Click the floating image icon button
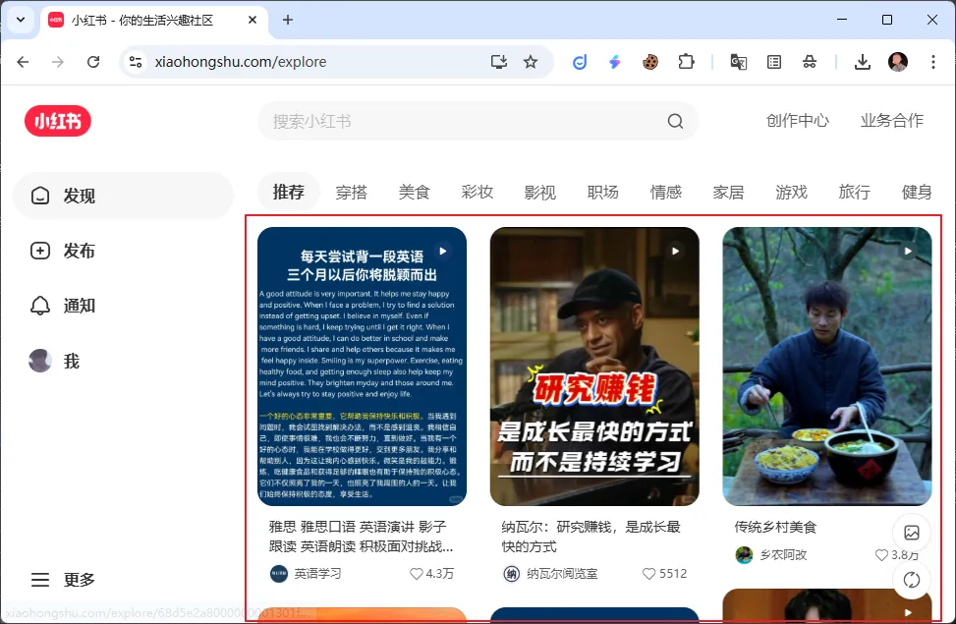 (x=912, y=533)
